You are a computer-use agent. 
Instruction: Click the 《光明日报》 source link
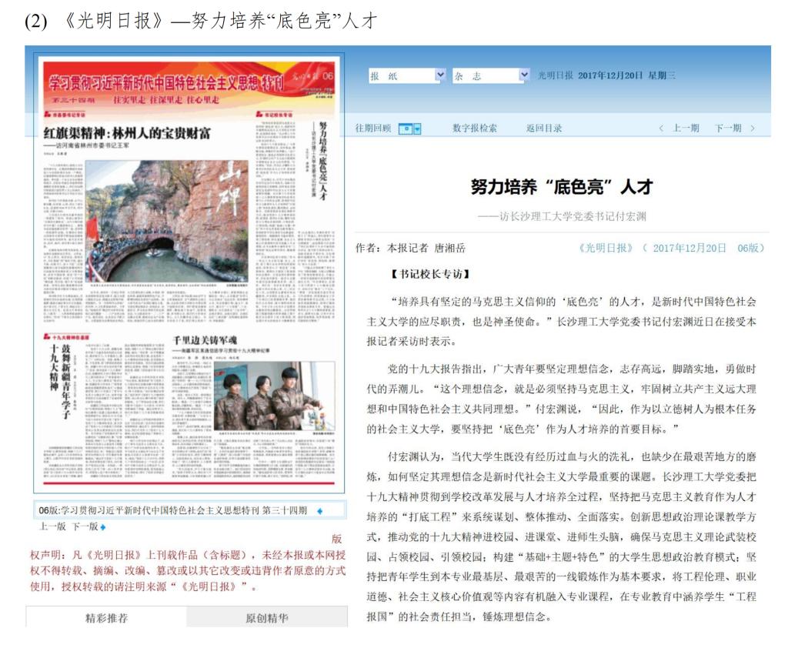click(x=605, y=248)
